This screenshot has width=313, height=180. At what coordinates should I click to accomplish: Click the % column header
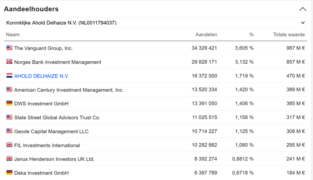click(251, 35)
